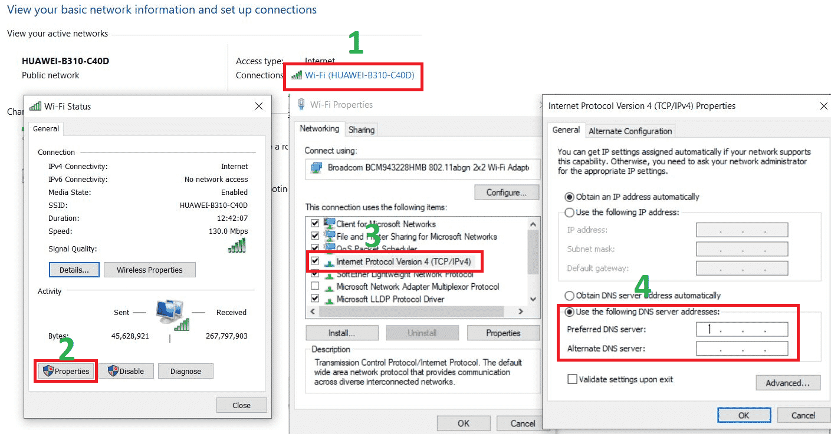
Task: Click items list scroll-down arrow
Action: pyautogui.click(x=534, y=299)
